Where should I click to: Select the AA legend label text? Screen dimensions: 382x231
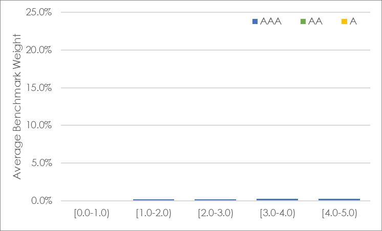click(315, 21)
